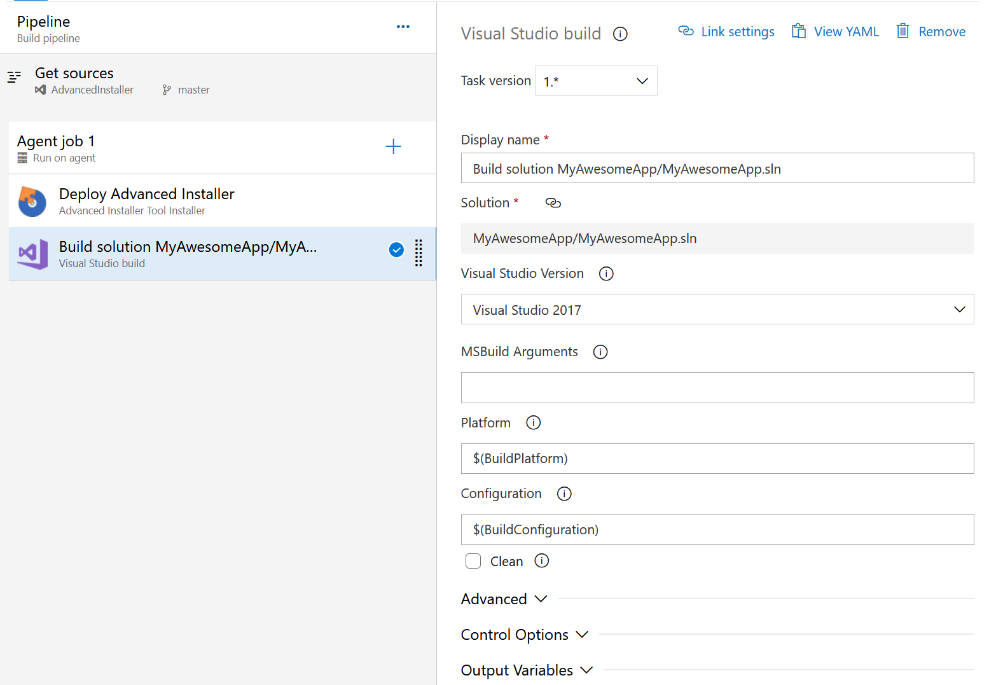The height and width of the screenshot is (685, 989).
Task: Select the Get sources item
Action: 218,81
